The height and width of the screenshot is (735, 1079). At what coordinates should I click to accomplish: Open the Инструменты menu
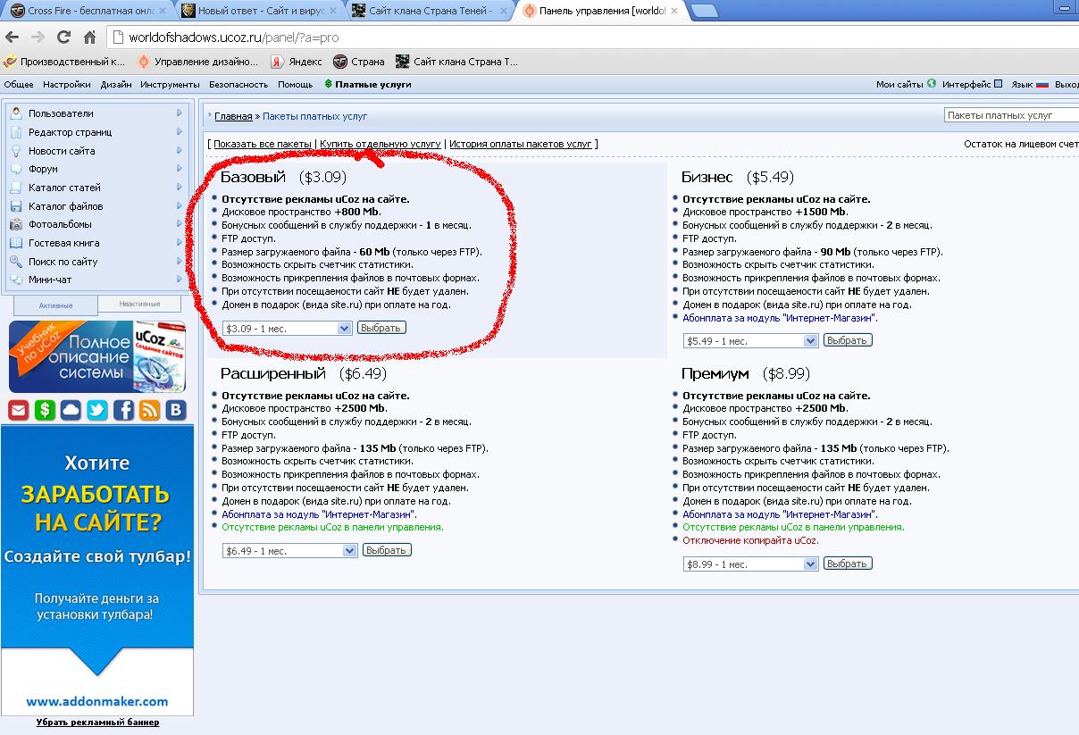click(170, 85)
